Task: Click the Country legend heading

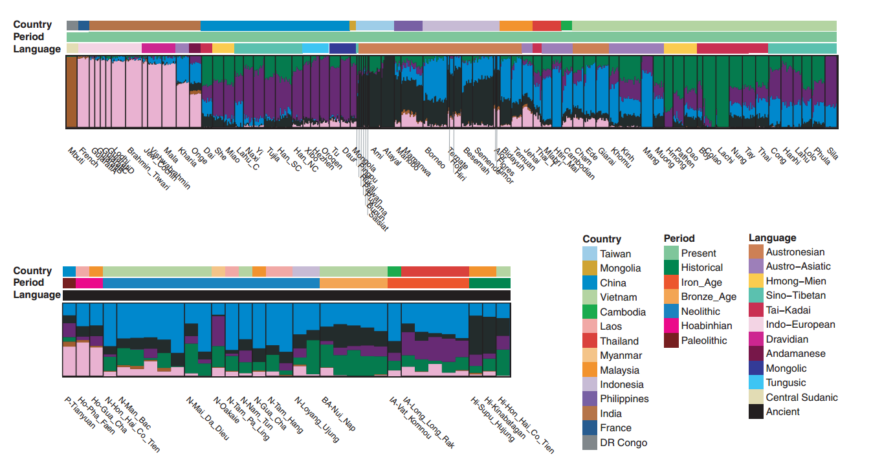Action: (602, 239)
